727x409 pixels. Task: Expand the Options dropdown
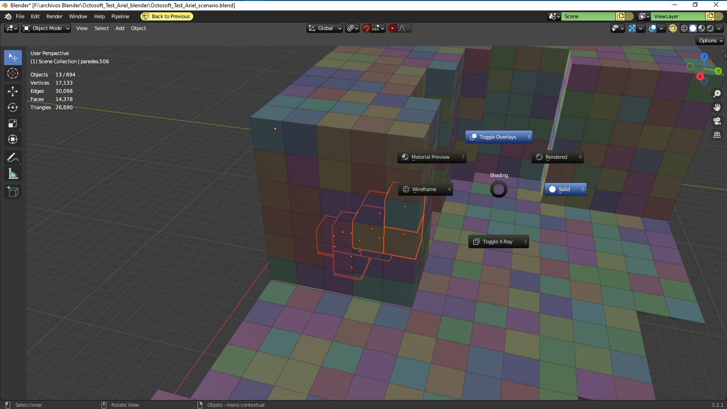click(711, 40)
